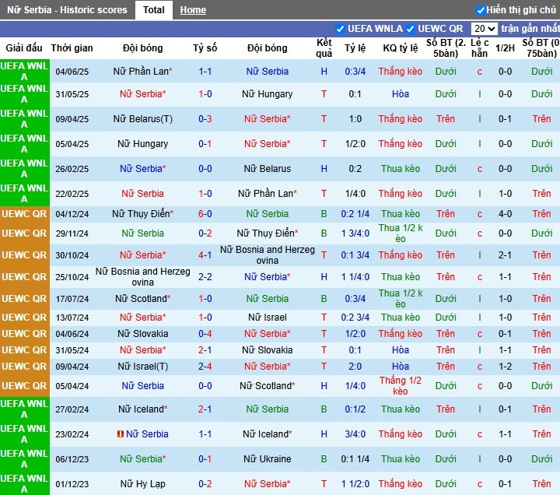Click odds 0:3/4 in 04/06/25 row

click(x=355, y=72)
